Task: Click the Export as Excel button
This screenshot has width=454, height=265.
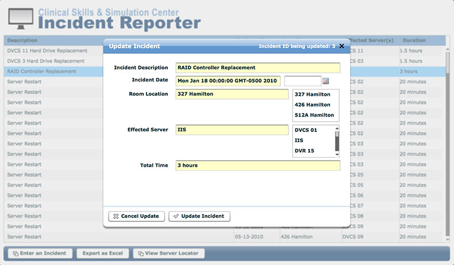Action: (x=102, y=254)
